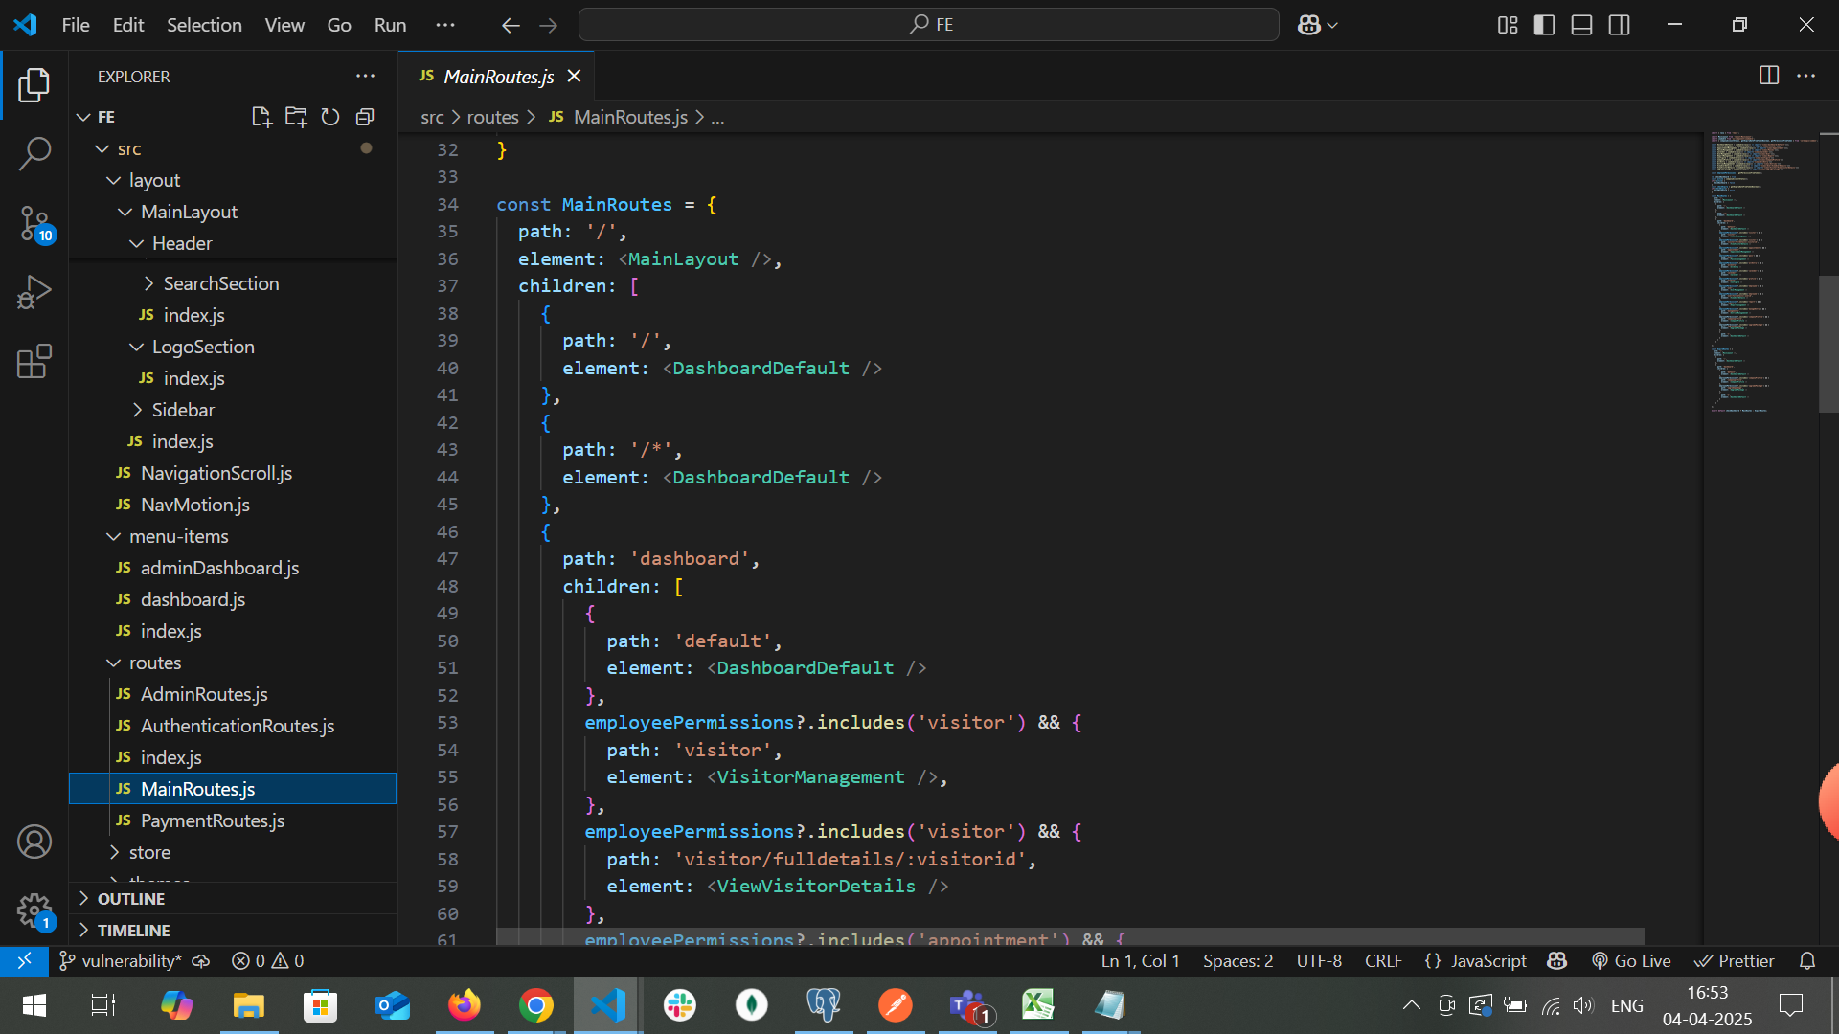This screenshot has width=1839, height=1034.
Task: Toggle the bottom panel visibility
Action: (1581, 25)
